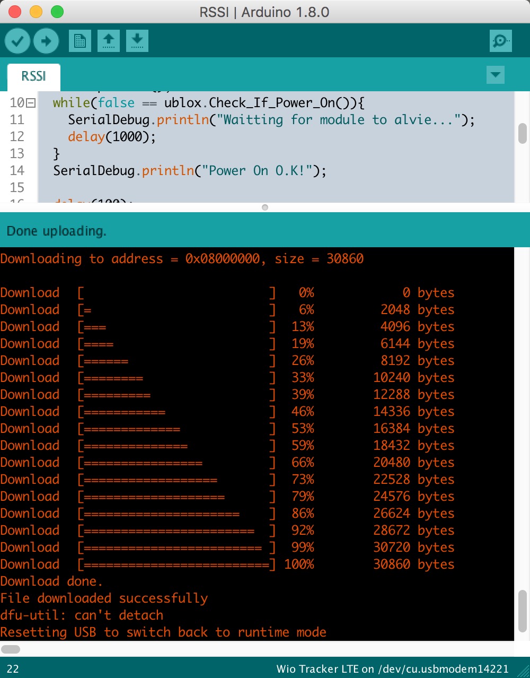
Task: Upload the sketch using the arrow button
Action: [x=46, y=41]
